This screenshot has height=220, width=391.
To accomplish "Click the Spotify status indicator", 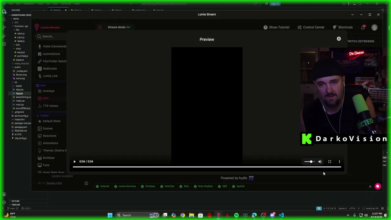I will (x=238, y=186).
